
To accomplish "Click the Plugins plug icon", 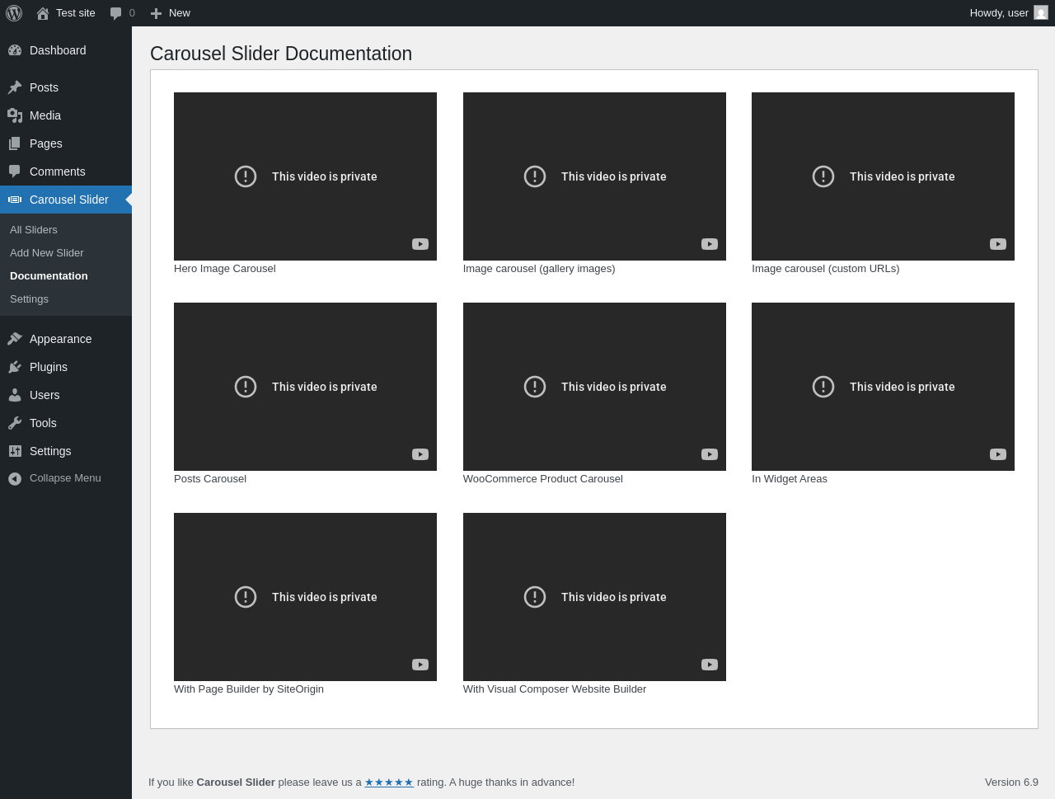I will [15, 367].
